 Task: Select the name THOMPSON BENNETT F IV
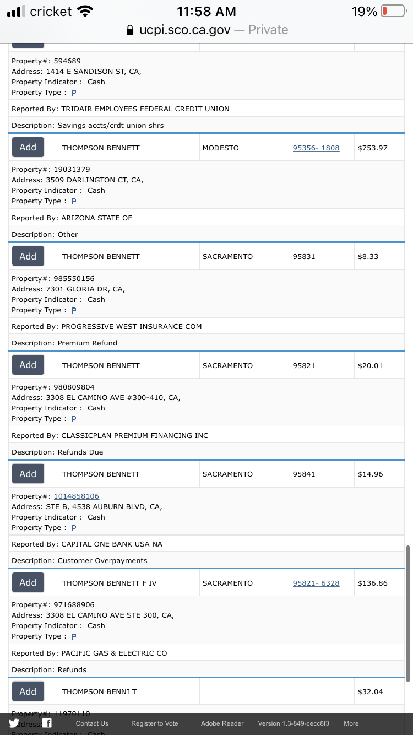coord(109,583)
